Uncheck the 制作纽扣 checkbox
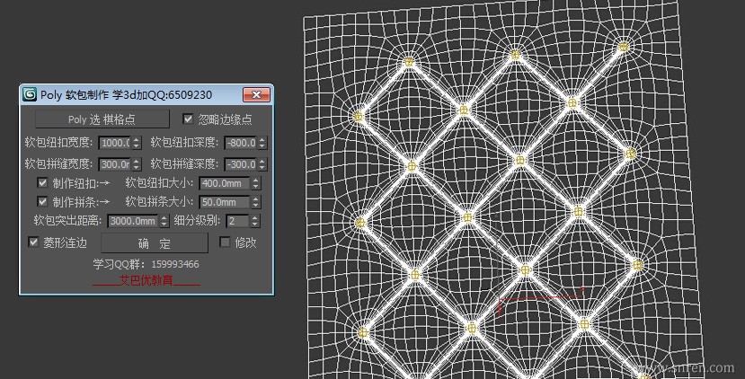The height and width of the screenshot is (379, 745). click(x=43, y=182)
